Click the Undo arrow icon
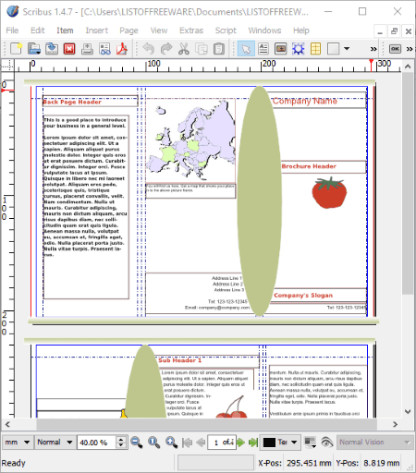The width and height of the screenshot is (416, 473). click(149, 49)
